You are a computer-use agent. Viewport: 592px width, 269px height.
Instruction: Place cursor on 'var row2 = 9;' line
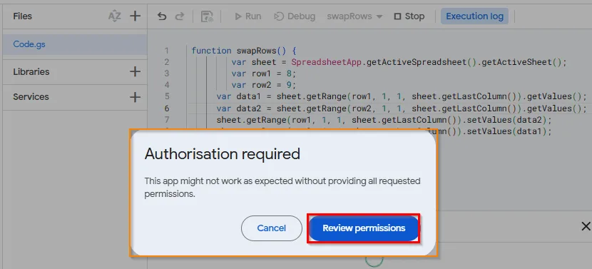click(264, 85)
